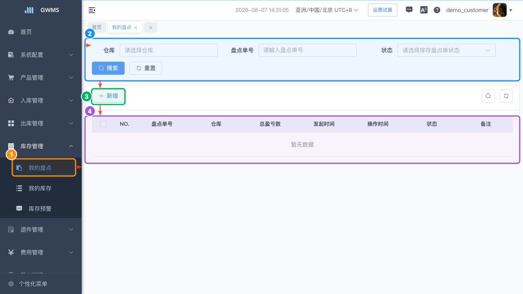This screenshot has width=523, height=294.
Task: Open the user dropdown caret beside avatar
Action: [x=511, y=10]
